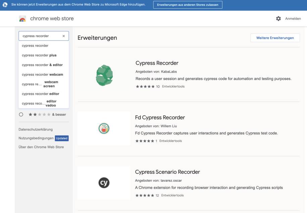The width and height of the screenshot is (307, 213).
Task: Click the description 'A Chrome extension for recording...'
Action: (209, 188)
